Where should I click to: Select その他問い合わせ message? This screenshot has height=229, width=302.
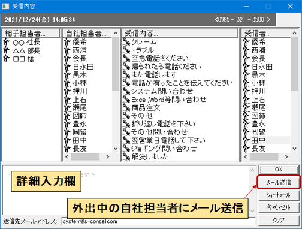[159, 132]
